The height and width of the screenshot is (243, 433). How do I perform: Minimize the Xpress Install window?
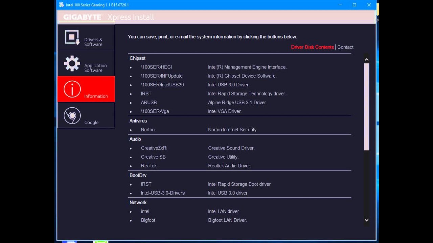[340, 5]
